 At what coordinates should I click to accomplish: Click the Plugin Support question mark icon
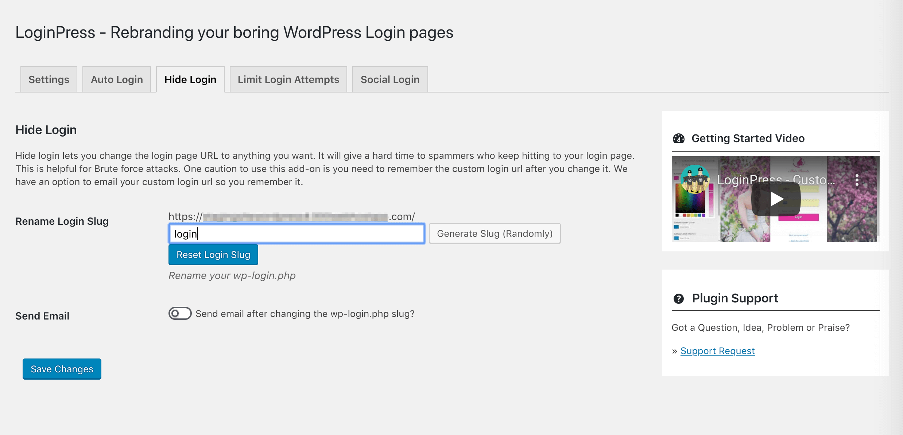tap(679, 299)
